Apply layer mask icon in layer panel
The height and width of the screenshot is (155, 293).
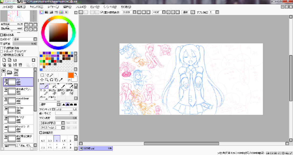[x=33, y=60]
